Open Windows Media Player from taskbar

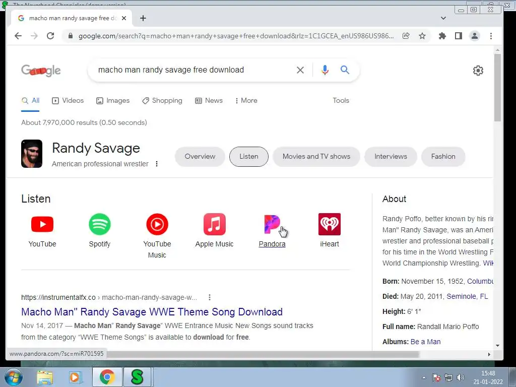(76, 377)
